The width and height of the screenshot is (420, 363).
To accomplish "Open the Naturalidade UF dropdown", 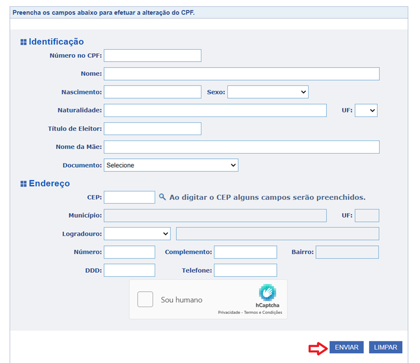I will [x=366, y=110].
